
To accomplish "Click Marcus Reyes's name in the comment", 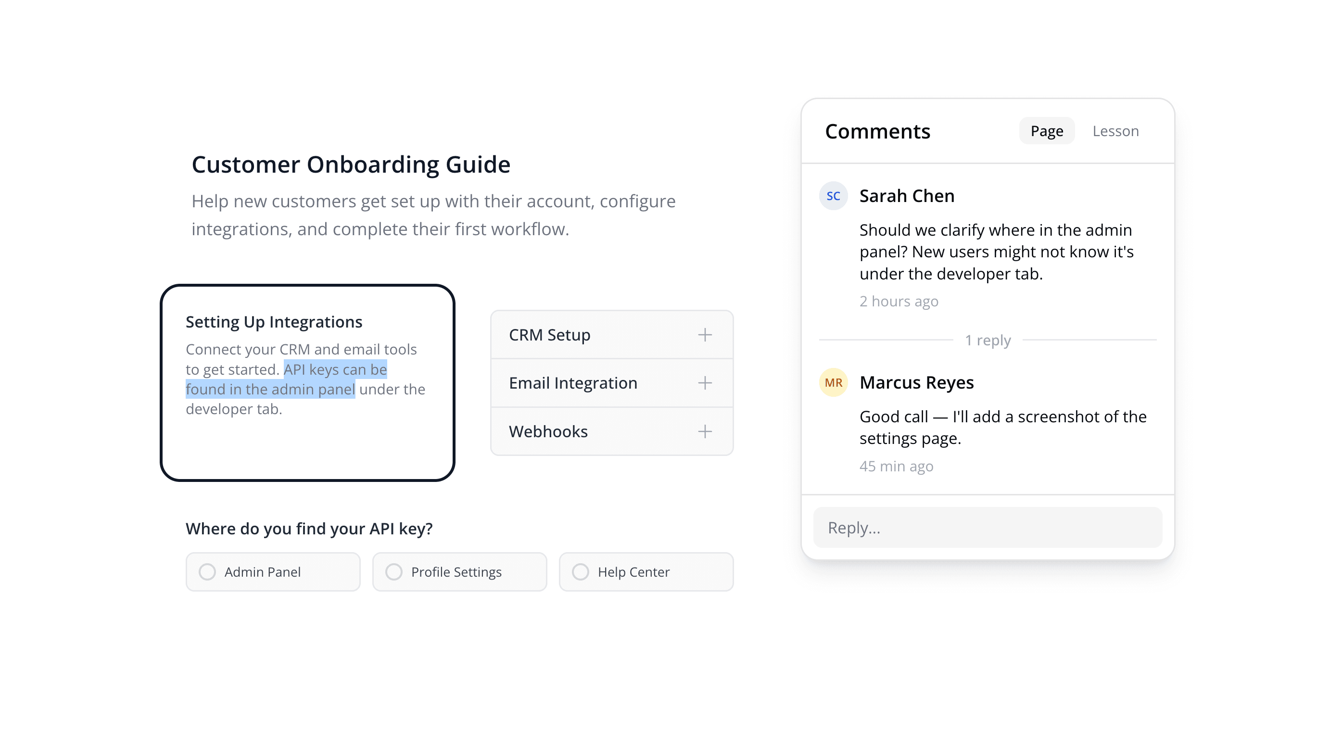I will (x=916, y=382).
